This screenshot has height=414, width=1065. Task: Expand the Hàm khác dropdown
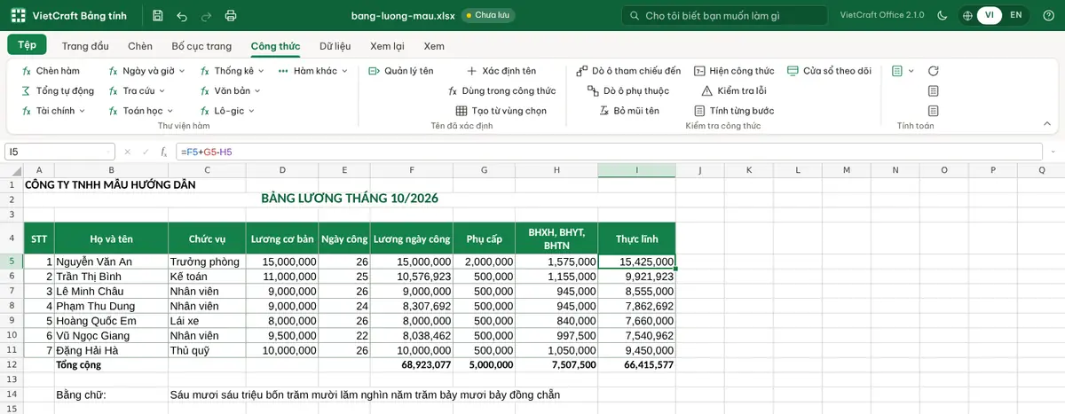[313, 71]
